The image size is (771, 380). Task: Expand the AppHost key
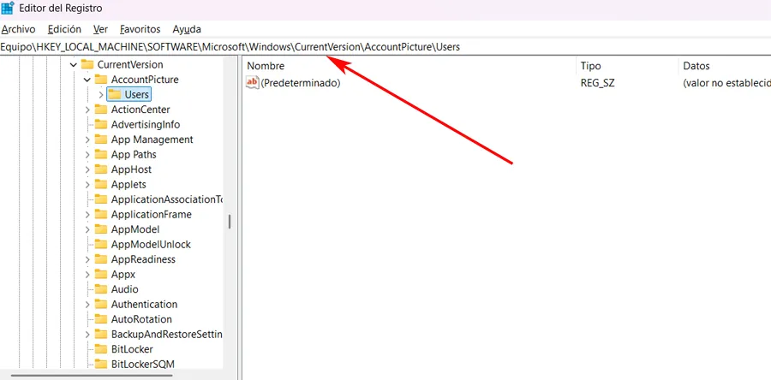click(x=87, y=169)
